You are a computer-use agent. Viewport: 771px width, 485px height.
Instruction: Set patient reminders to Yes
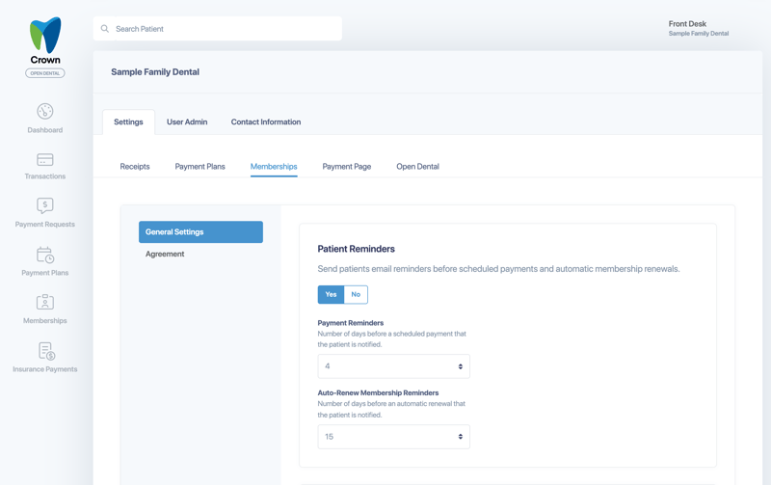pyautogui.click(x=331, y=294)
